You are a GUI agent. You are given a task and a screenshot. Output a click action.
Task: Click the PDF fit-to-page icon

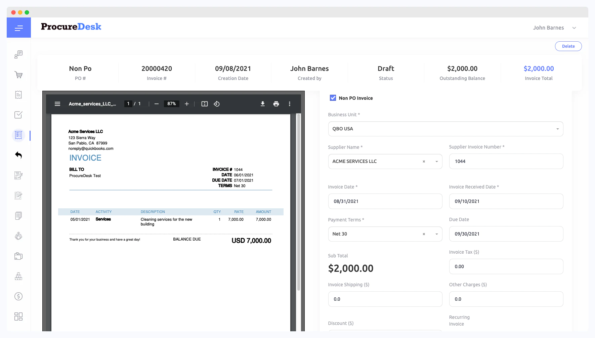pyautogui.click(x=205, y=104)
